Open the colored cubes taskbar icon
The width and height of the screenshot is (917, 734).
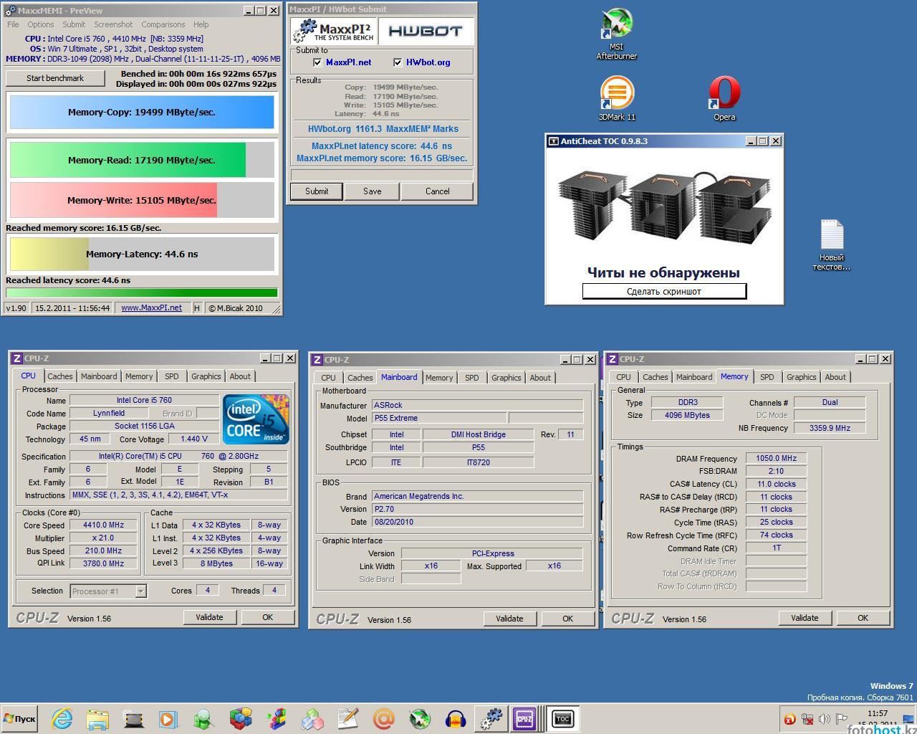(x=241, y=719)
